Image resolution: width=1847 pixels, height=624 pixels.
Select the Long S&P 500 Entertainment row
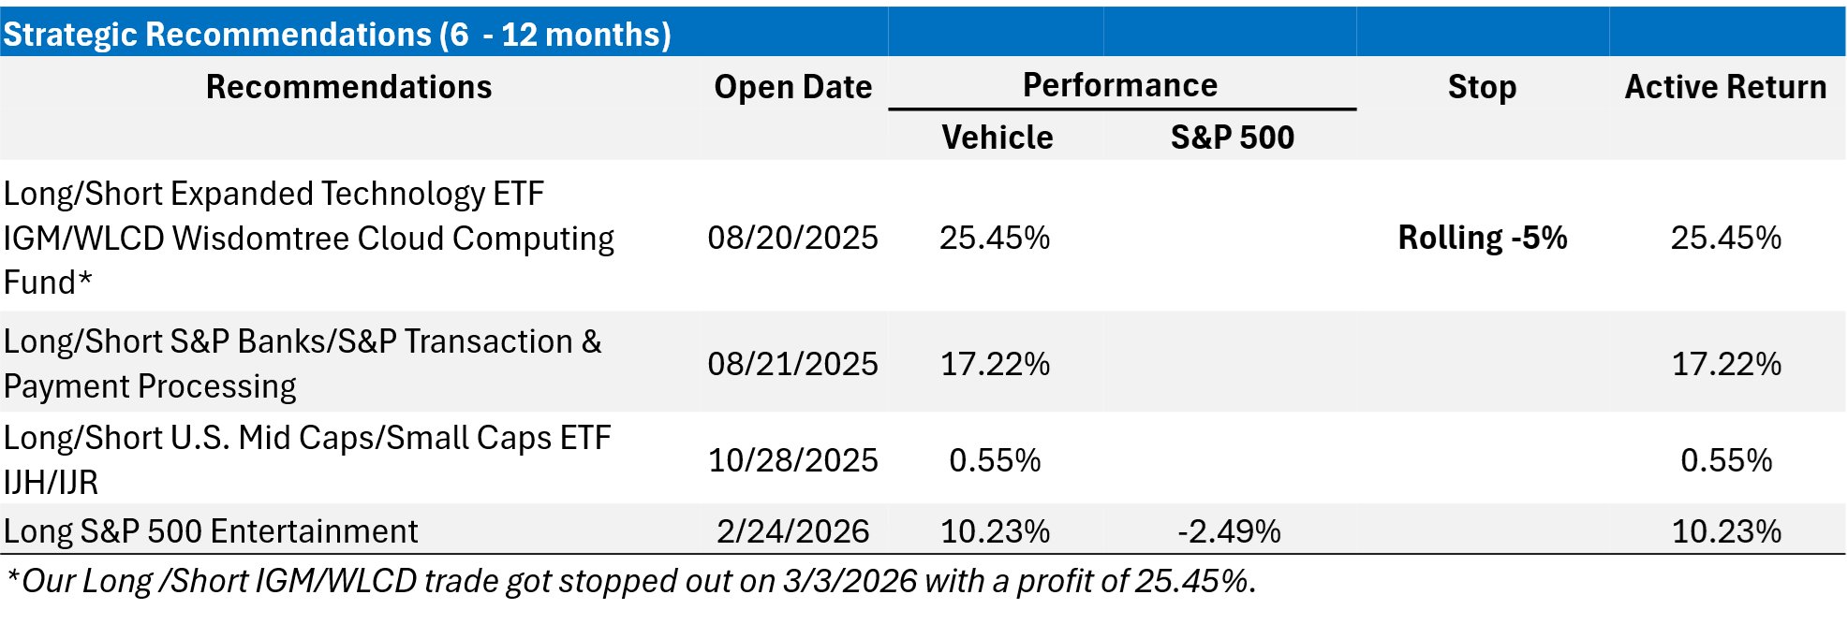click(211, 531)
